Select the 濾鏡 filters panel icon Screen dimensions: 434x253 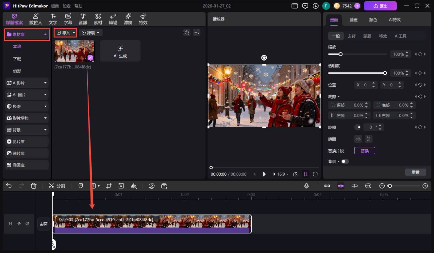point(128,18)
